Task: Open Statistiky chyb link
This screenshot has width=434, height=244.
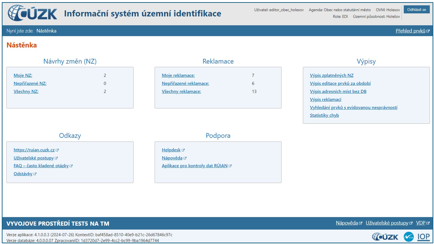Action: (x=324, y=115)
